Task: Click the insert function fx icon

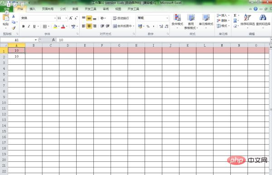Action: point(53,40)
